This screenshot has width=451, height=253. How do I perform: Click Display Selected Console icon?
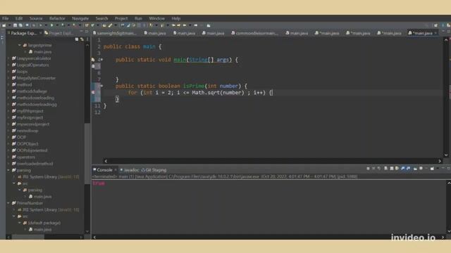[x=421, y=169]
